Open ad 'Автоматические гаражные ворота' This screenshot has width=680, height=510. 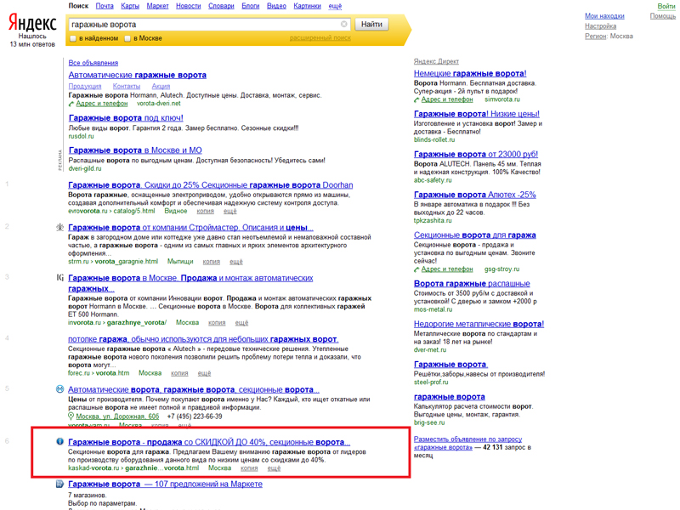click(x=137, y=75)
